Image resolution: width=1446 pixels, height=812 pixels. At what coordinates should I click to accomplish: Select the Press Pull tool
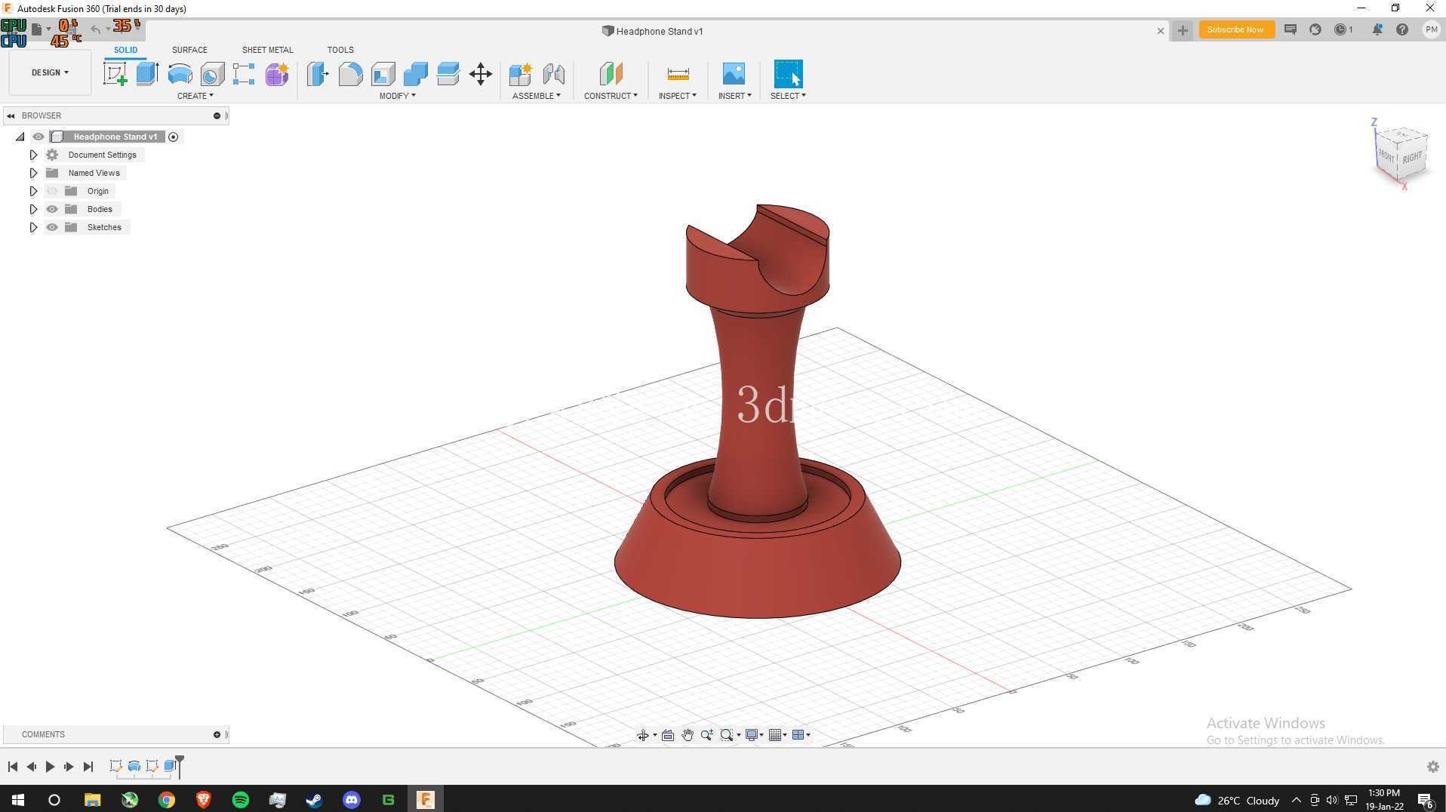coord(318,74)
